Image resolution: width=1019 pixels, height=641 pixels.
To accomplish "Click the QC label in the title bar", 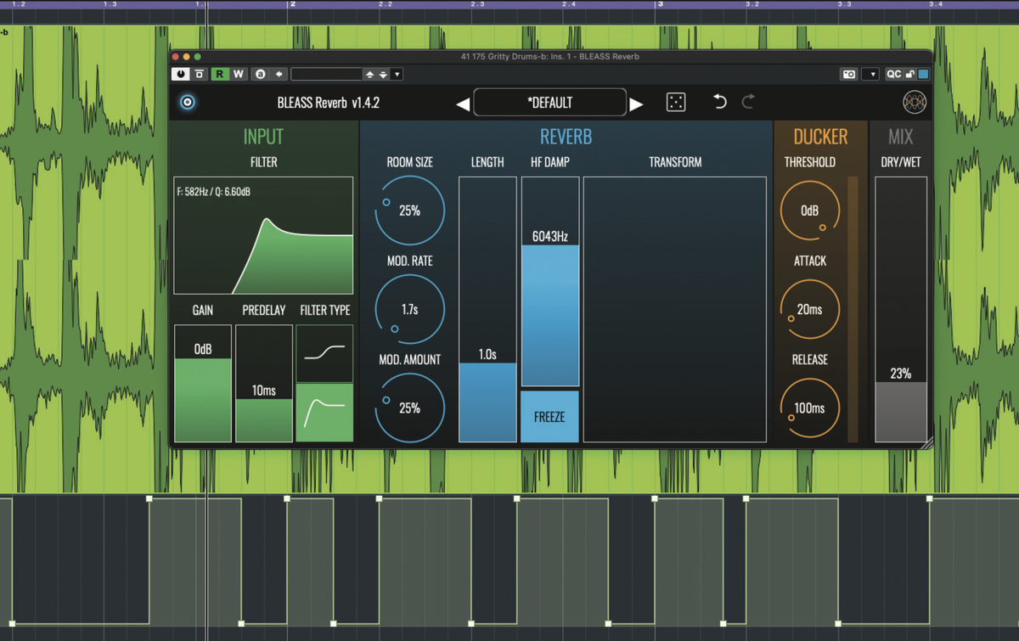I will point(892,74).
